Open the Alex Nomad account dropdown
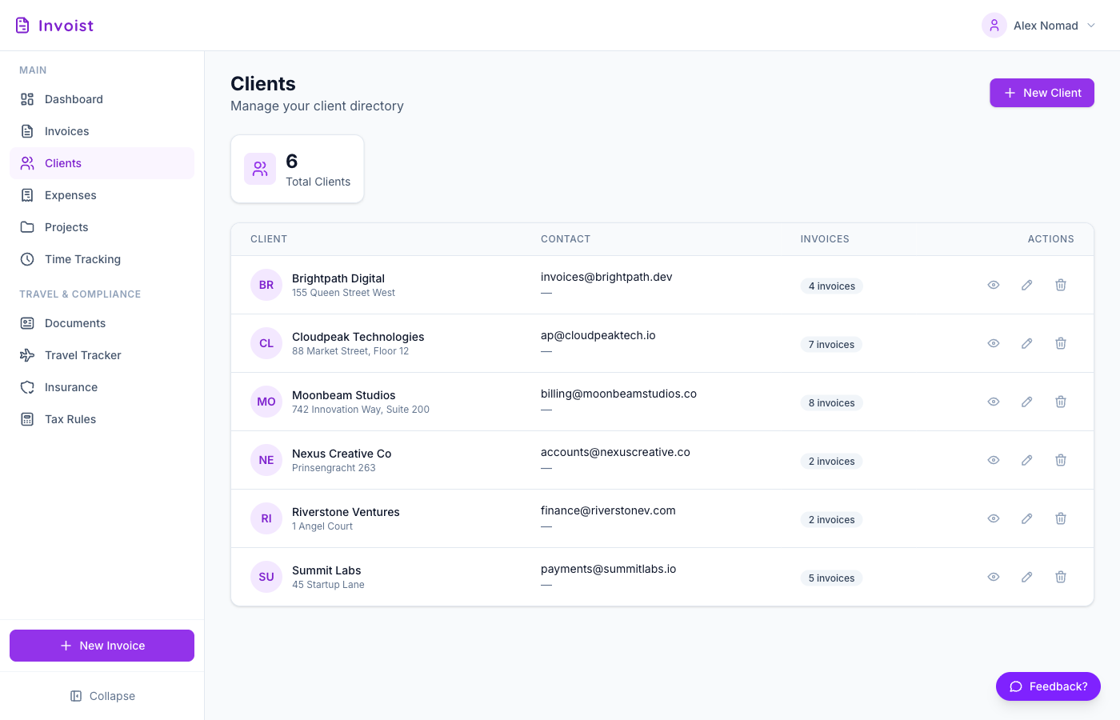The image size is (1120, 720). point(1040,25)
